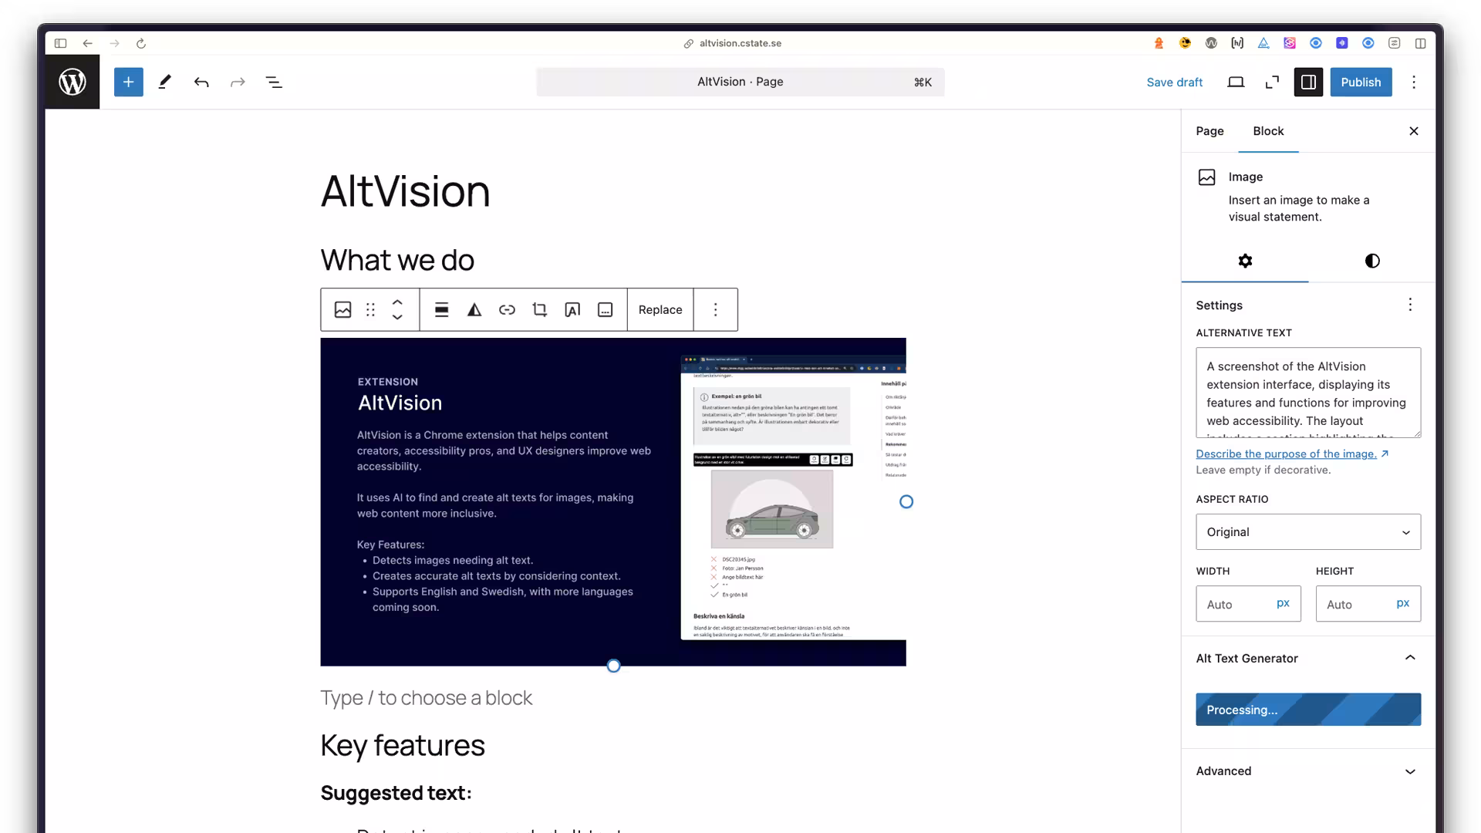This screenshot has height=833, width=1481.
Task: Click into the Alternative Text field
Action: [1308, 393]
